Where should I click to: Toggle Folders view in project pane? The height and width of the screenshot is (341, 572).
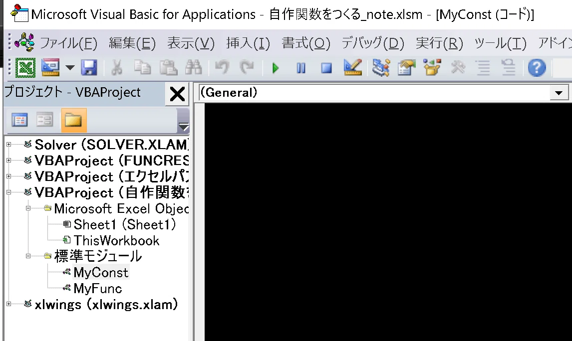(x=74, y=120)
